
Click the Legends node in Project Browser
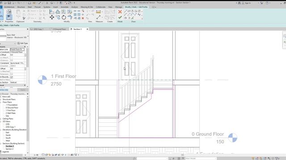click(x=5, y=152)
